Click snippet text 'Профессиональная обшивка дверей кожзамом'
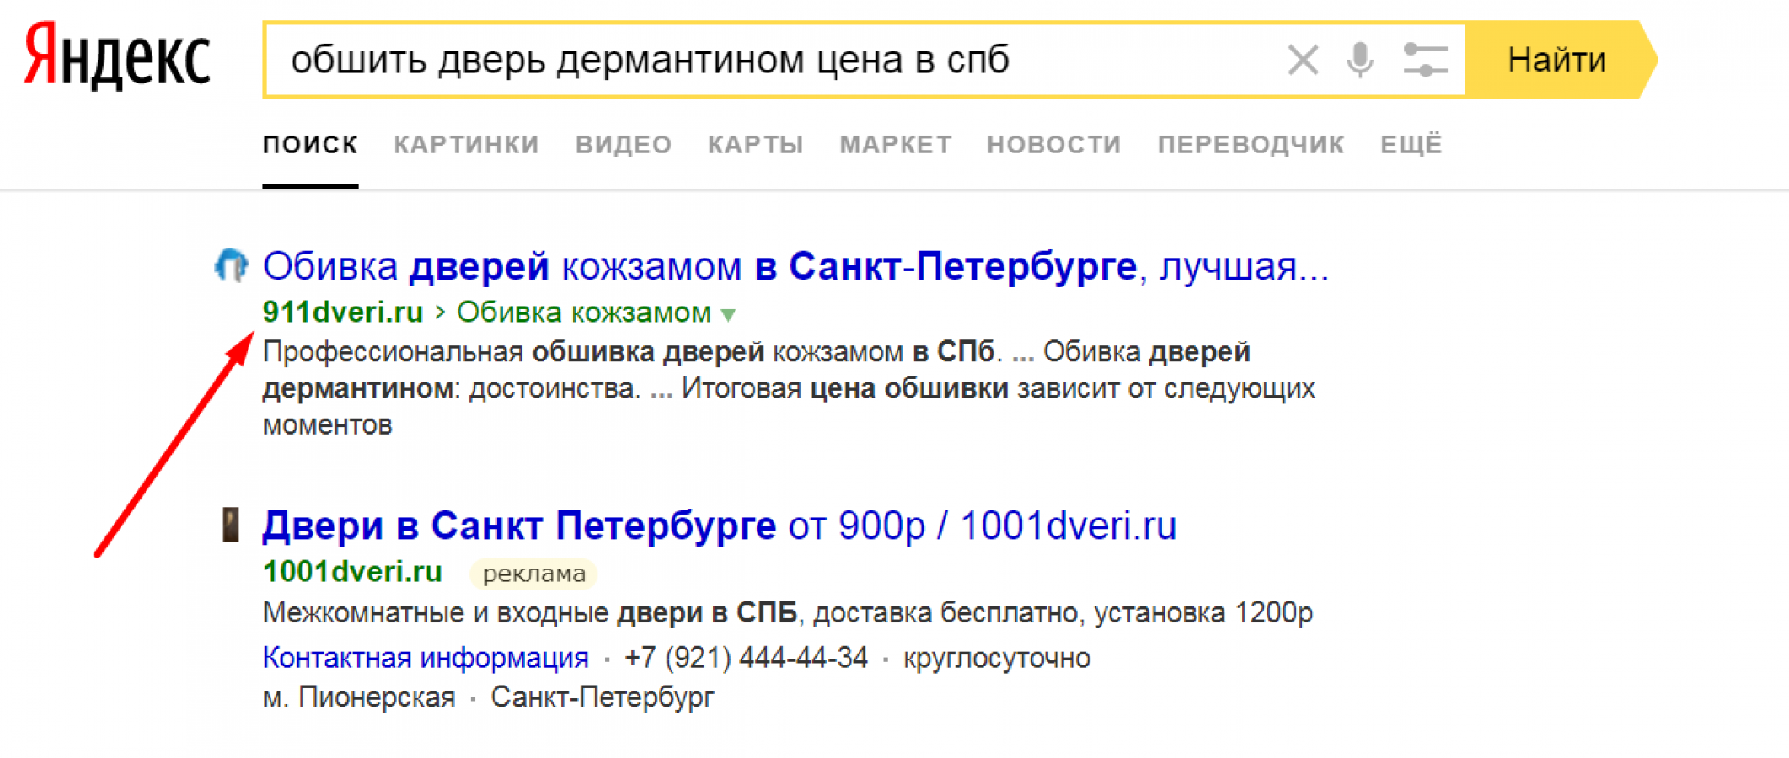 point(582,351)
